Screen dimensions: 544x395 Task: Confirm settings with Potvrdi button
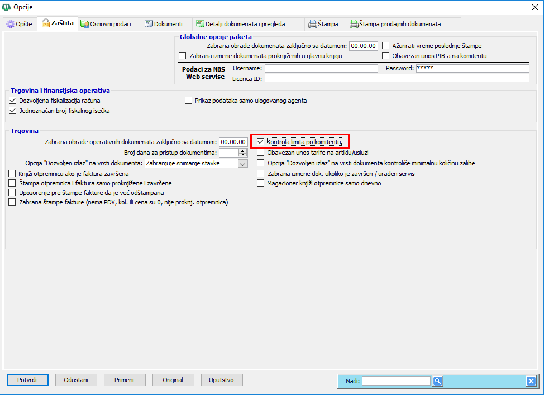(27, 380)
